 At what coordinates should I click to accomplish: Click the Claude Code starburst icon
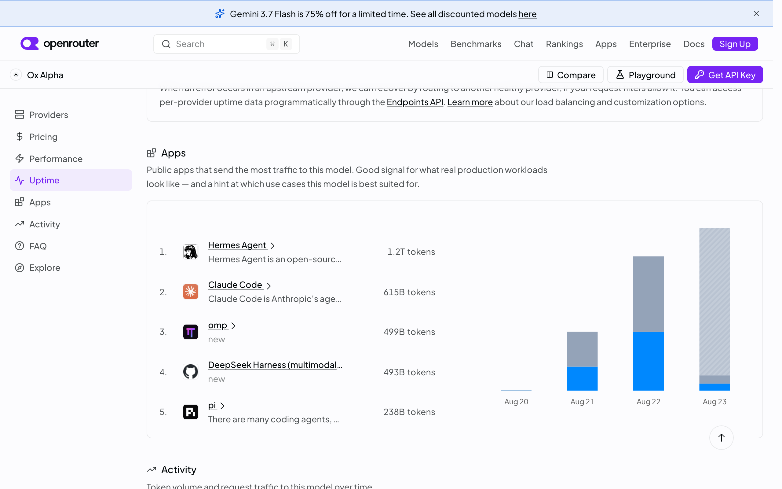tap(190, 292)
